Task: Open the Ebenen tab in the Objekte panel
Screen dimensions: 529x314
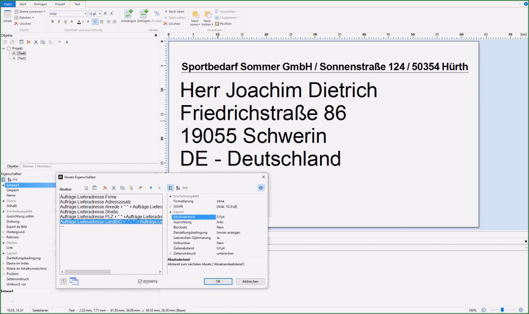Action: click(27, 166)
